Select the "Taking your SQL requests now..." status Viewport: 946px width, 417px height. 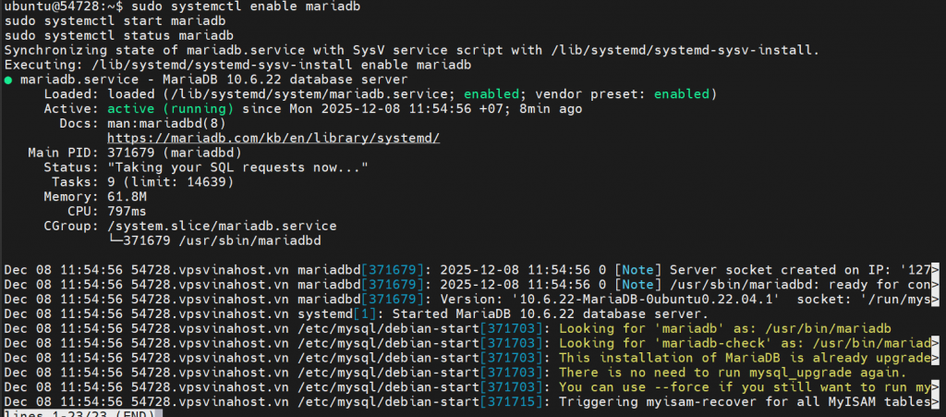click(238, 167)
